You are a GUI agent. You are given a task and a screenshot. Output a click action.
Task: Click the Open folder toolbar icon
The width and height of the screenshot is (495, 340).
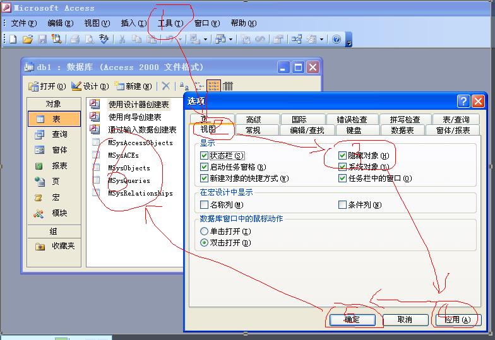tap(28, 39)
